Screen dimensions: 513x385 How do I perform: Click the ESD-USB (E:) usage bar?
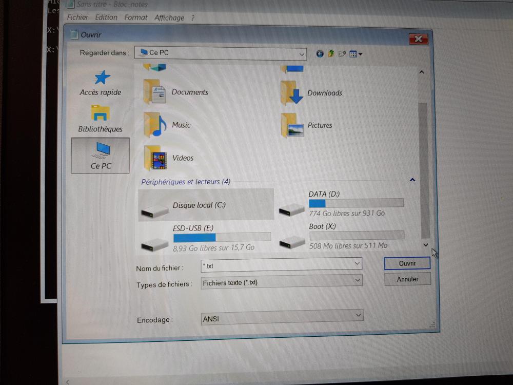[x=222, y=237]
